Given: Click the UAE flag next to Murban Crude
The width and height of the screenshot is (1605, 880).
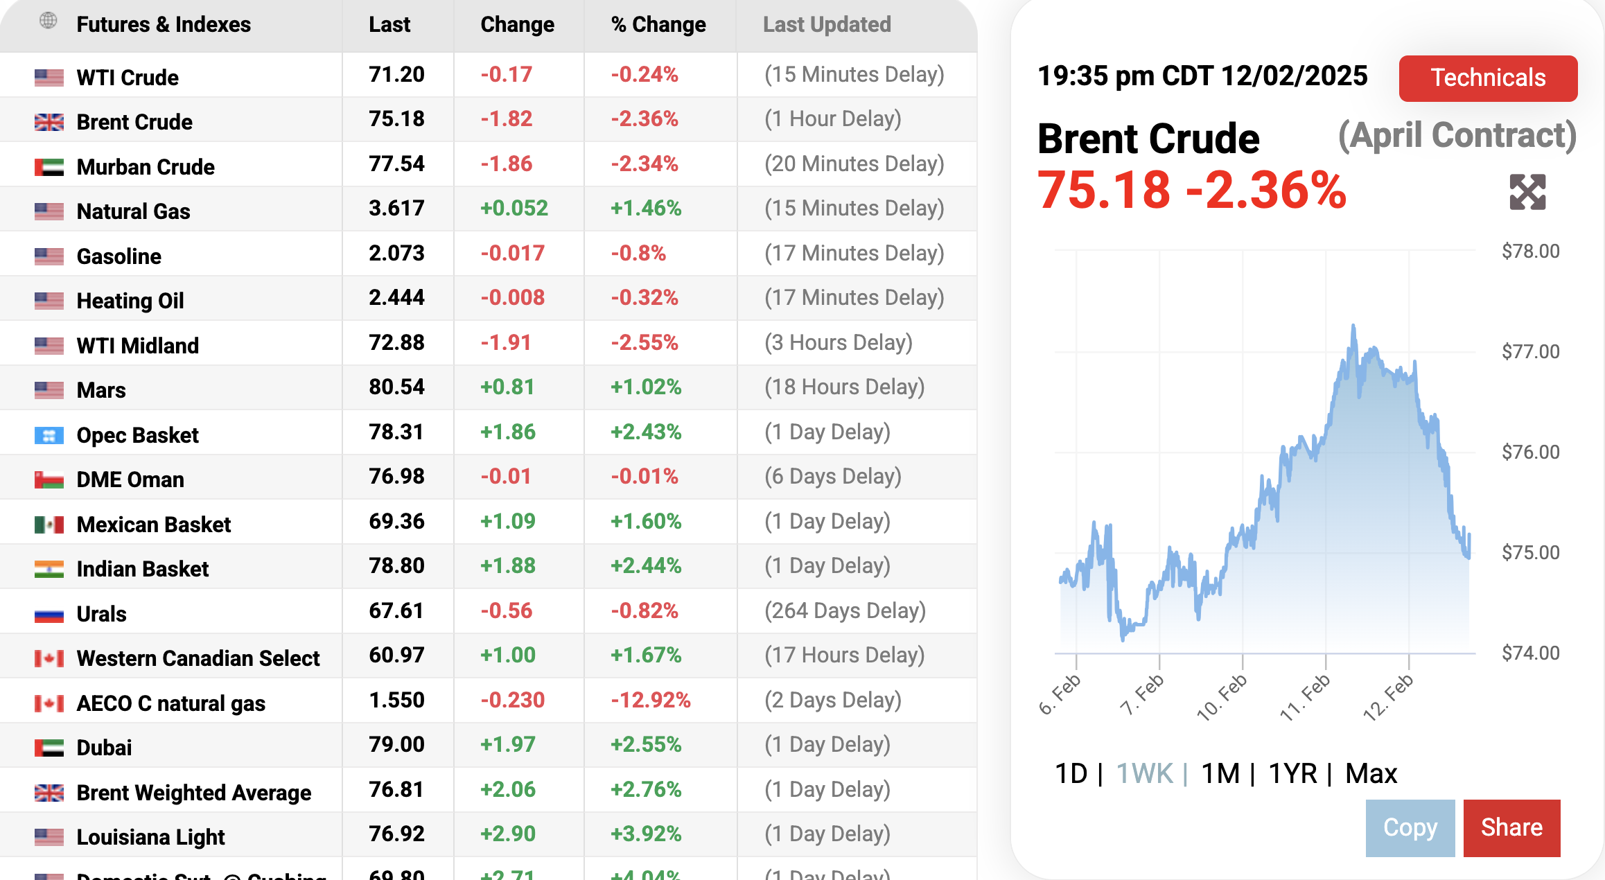Looking at the screenshot, I should 49,167.
